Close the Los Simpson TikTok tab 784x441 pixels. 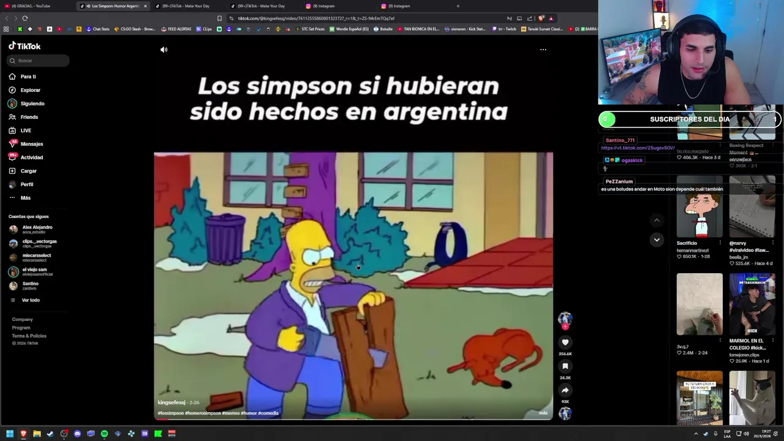pyautogui.click(x=145, y=6)
